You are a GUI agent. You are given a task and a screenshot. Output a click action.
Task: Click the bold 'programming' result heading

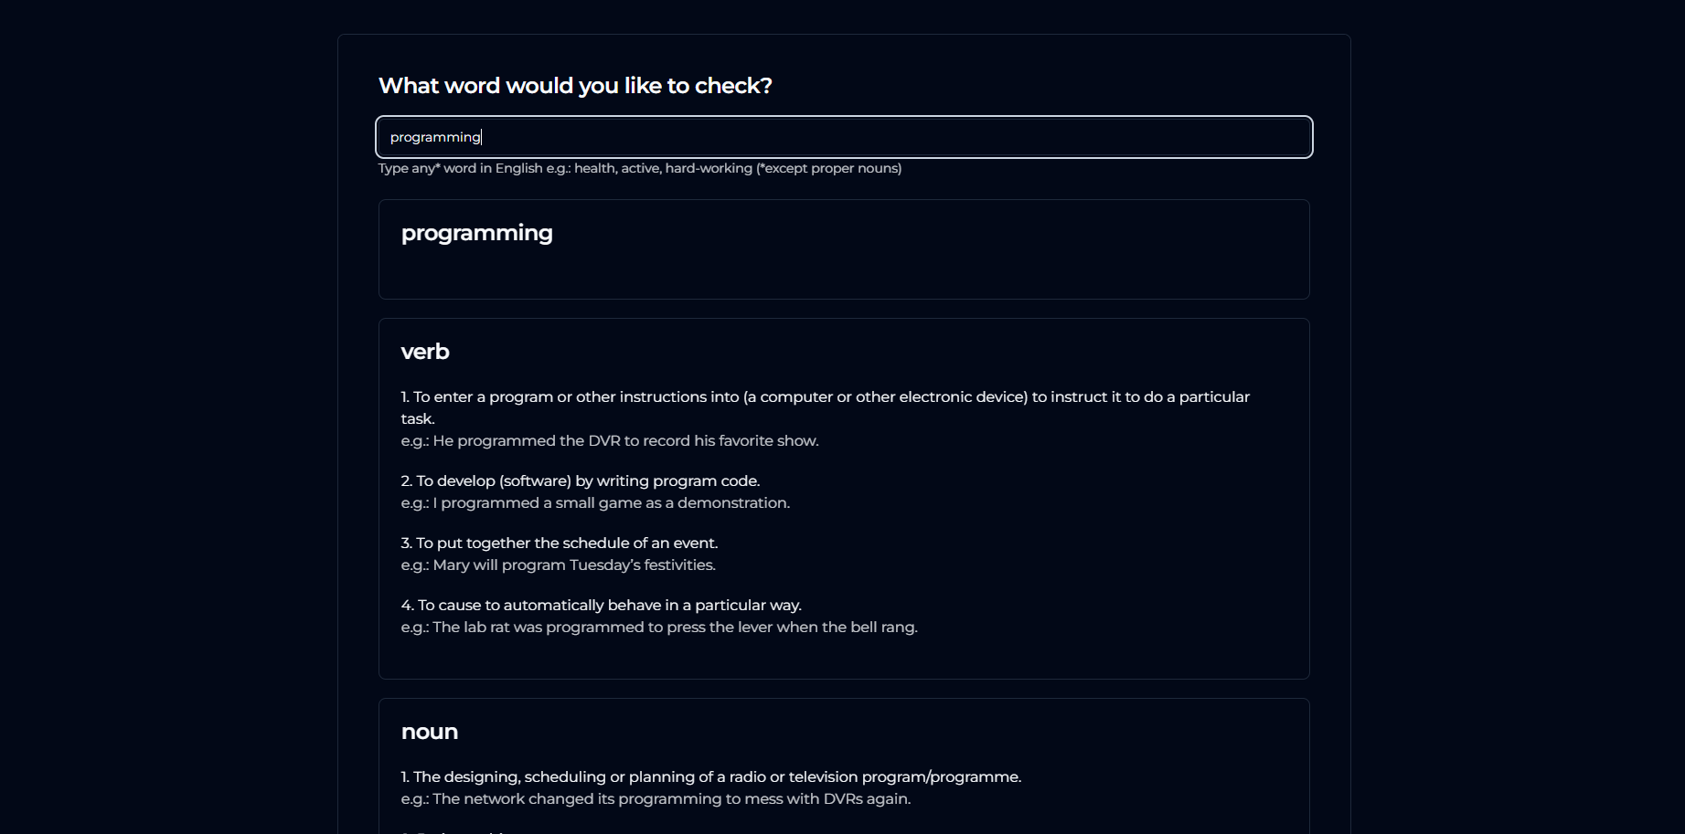pyautogui.click(x=476, y=233)
